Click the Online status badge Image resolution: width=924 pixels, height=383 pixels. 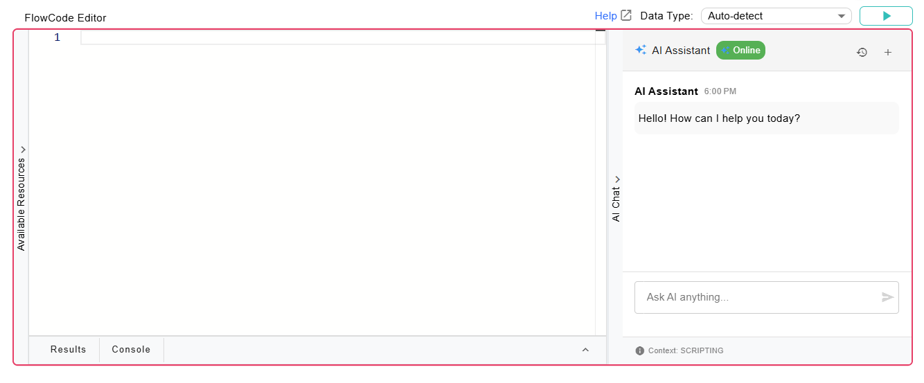[x=740, y=50]
